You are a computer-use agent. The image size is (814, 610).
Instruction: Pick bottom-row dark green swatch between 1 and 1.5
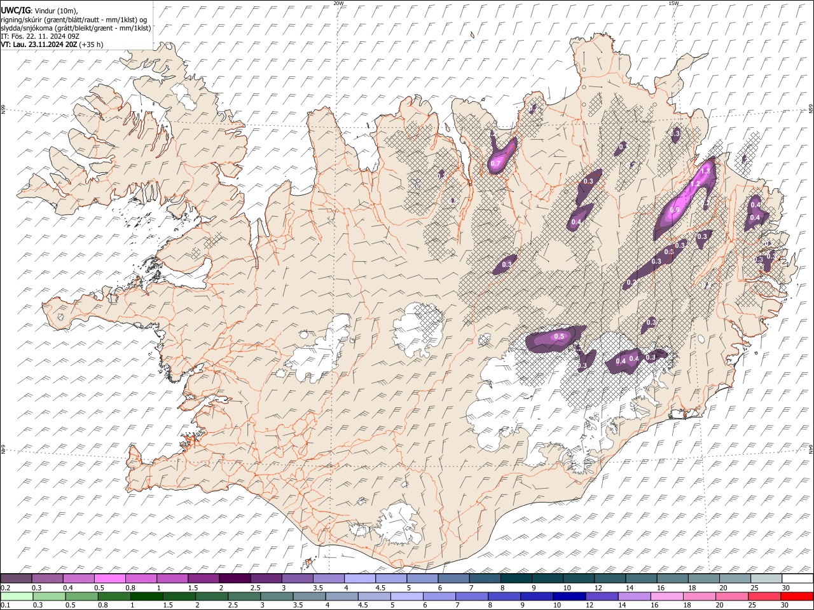tap(148, 596)
